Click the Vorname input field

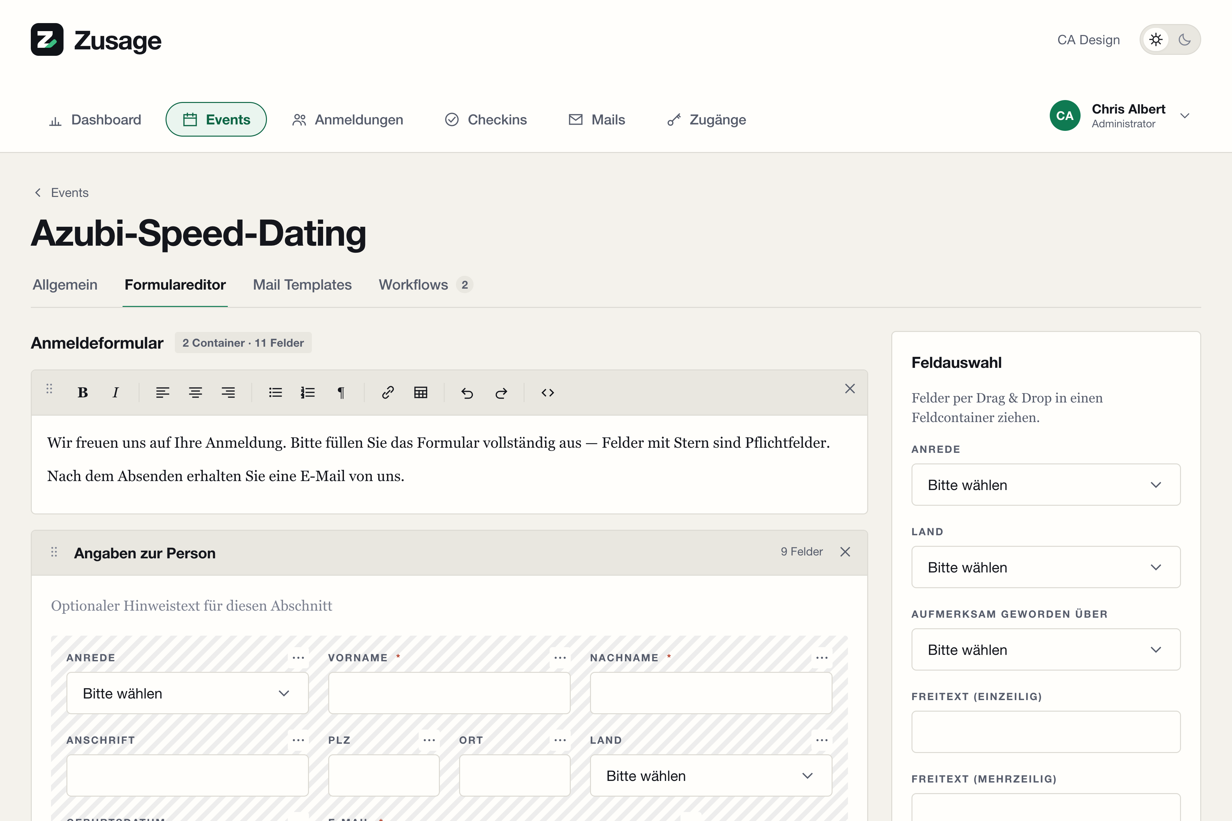click(449, 693)
